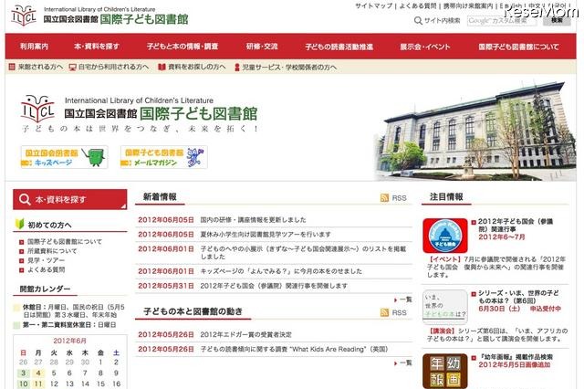Open the 国際子ども図書館 メールマガジン banner

coord(164,157)
